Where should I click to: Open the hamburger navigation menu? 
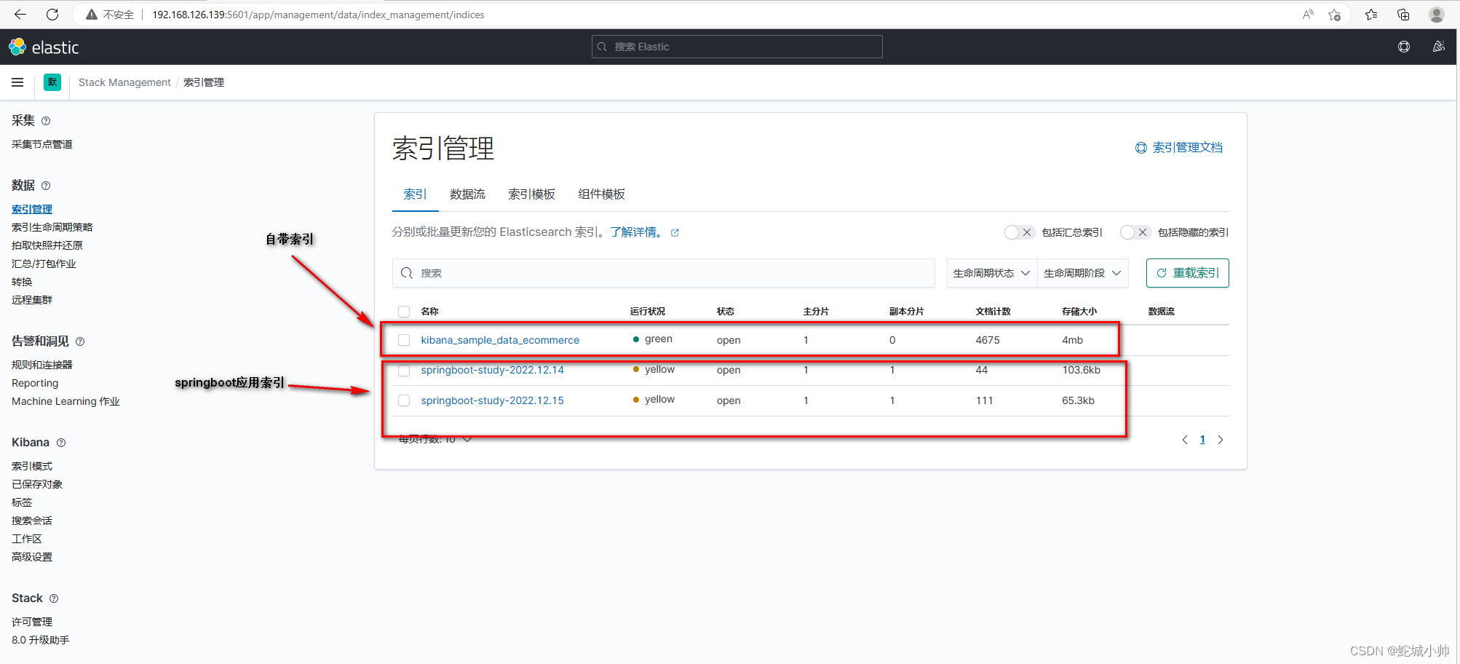pos(17,82)
